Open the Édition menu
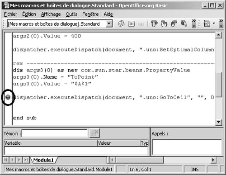The width and height of the screenshot is (226, 175). click(29, 14)
